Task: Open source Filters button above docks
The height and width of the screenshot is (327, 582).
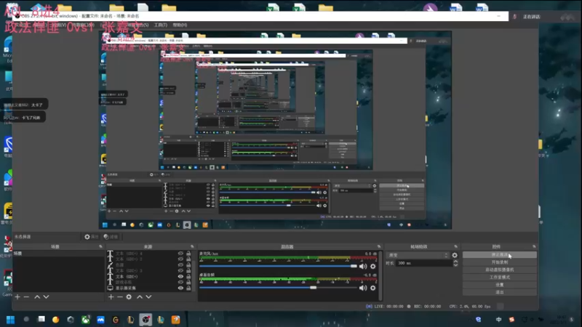Action: [111, 237]
